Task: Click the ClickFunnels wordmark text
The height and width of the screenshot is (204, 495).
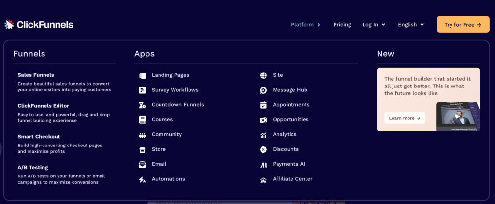Action: click(x=45, y=25)
